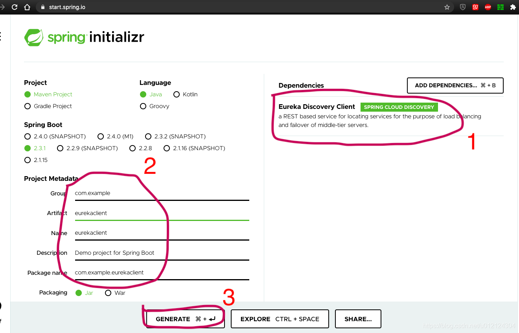The height and width of the screenshot is (333, 519).
Task: Click the green grid extension icon
Action: click(501, 7)
